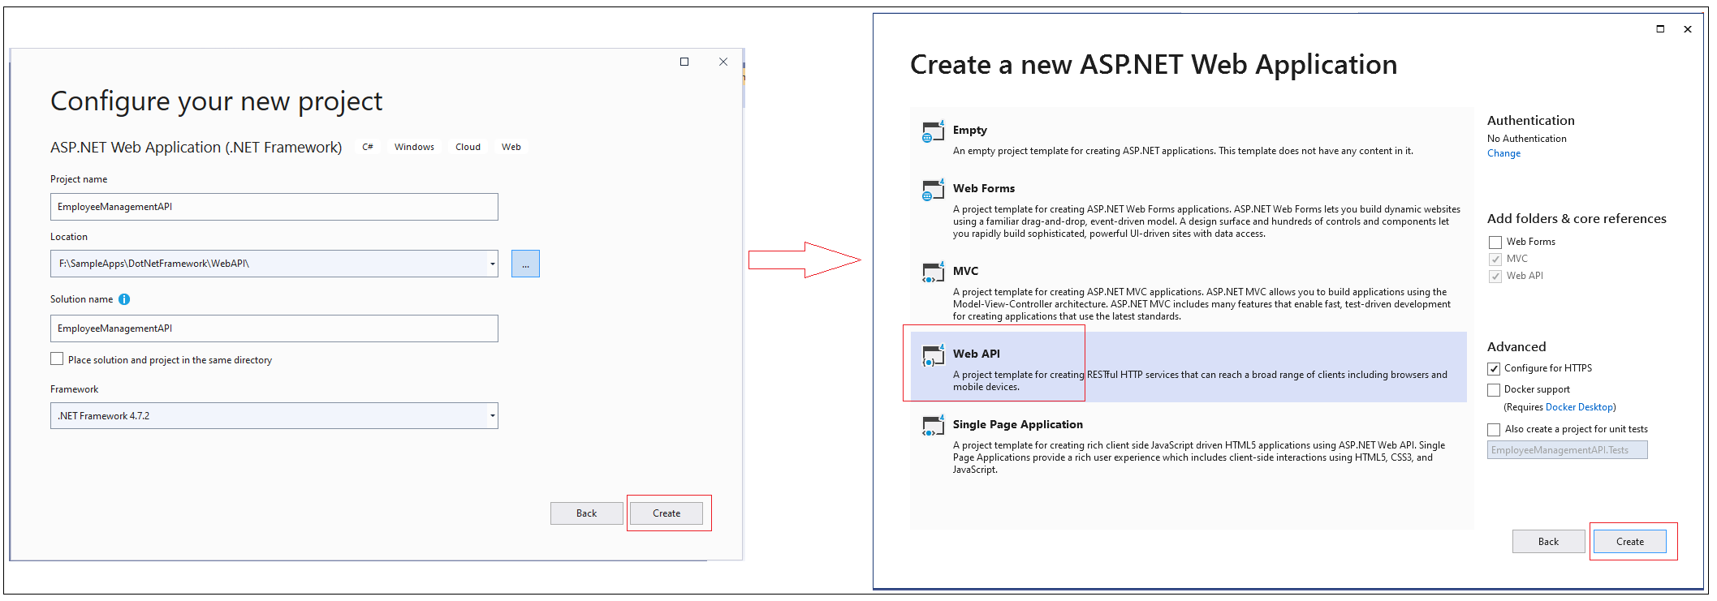1717x601 pixels.
Task: Click the MVC template description text
Action: pos(1201,304)
